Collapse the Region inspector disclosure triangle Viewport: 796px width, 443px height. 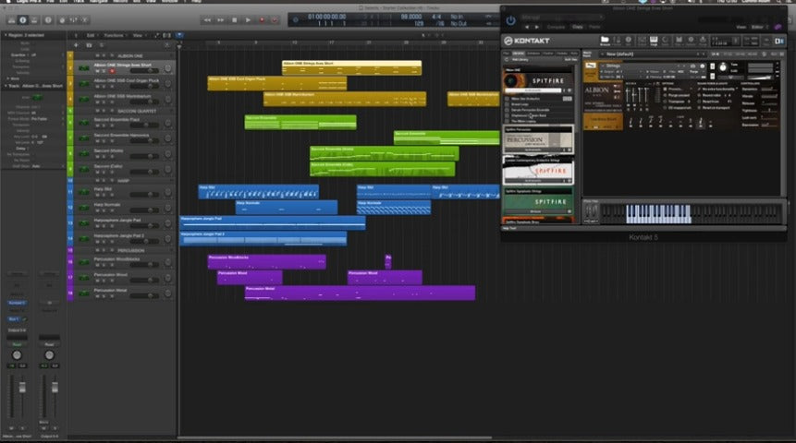pos(6,35)
